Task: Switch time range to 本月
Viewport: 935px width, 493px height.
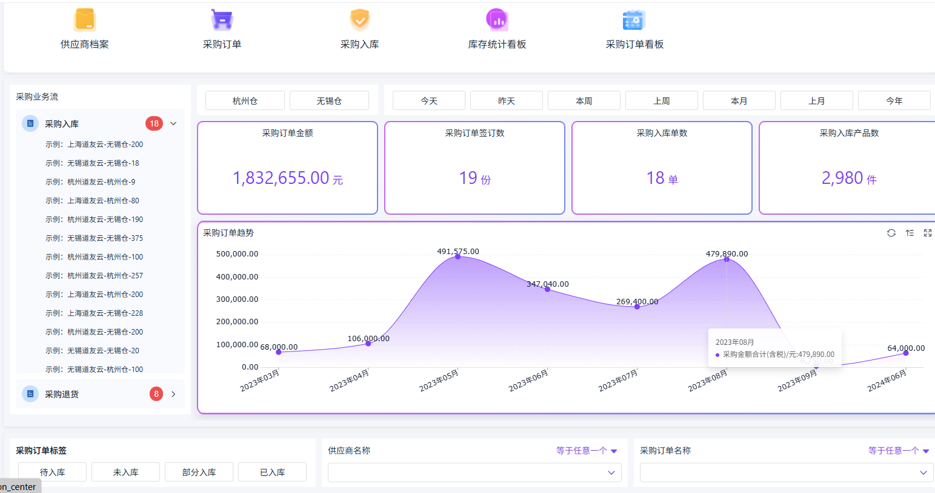Action: tap(739, 100)
